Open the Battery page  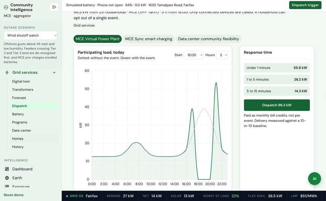pyautogui.click(x=18, y=114)
